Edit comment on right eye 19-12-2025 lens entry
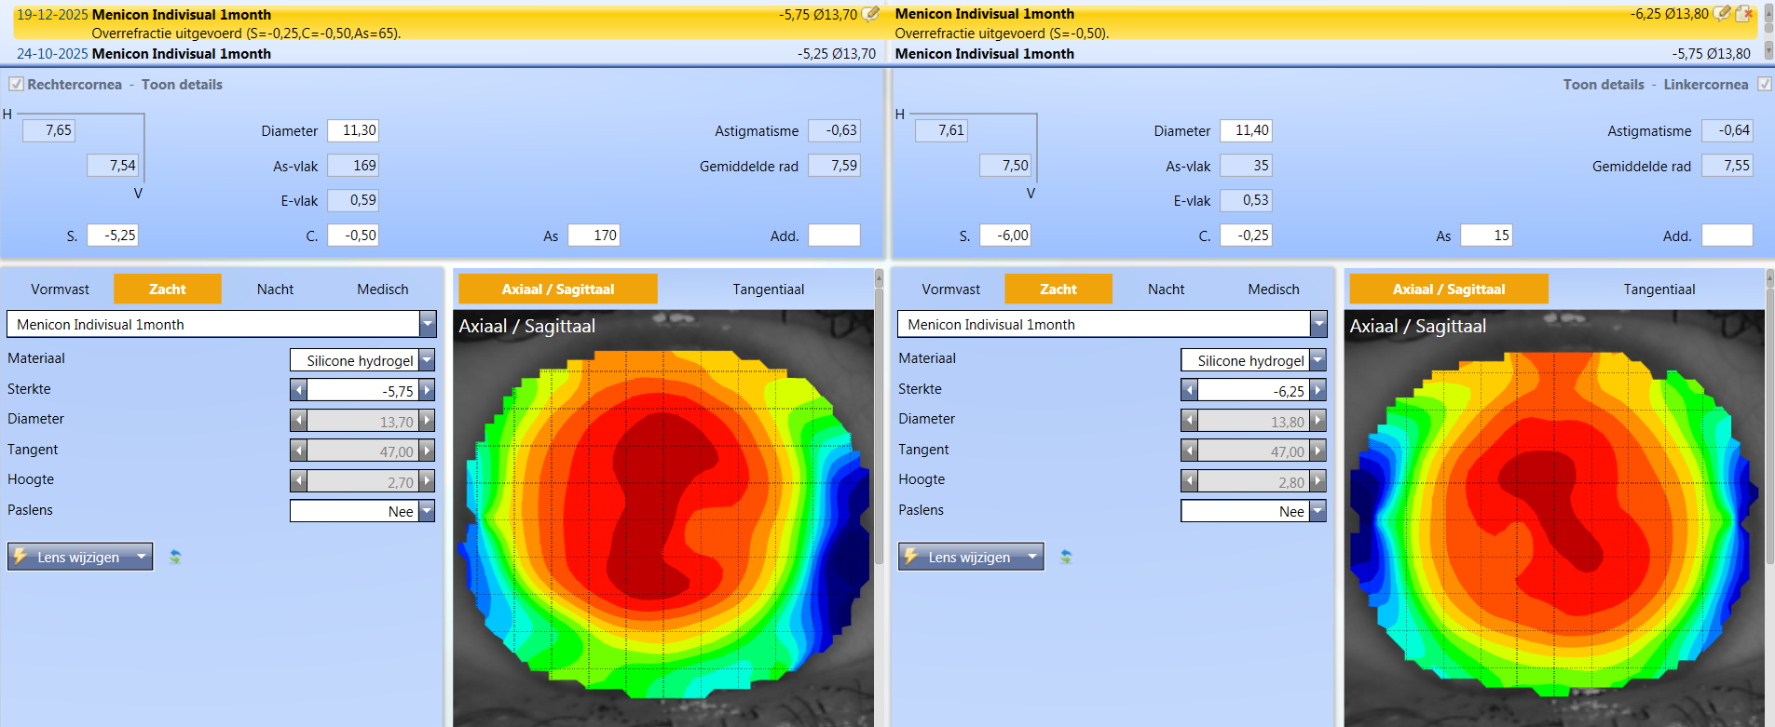This screenshot has width=1775, height=727. (870, 14)
